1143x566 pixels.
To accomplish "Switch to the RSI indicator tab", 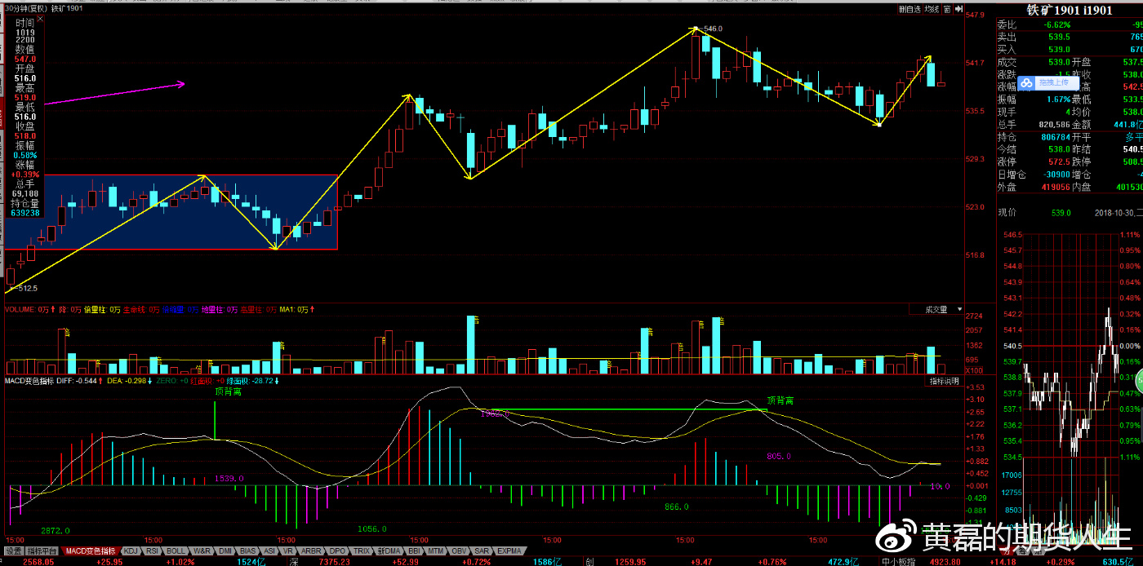I will point(152,551).
